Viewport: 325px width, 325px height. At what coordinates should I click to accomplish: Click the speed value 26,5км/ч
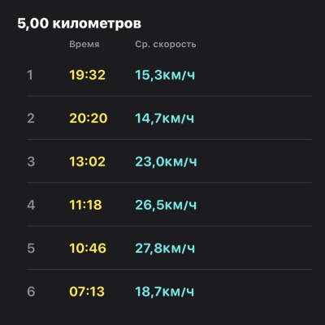tap(166, 205)
